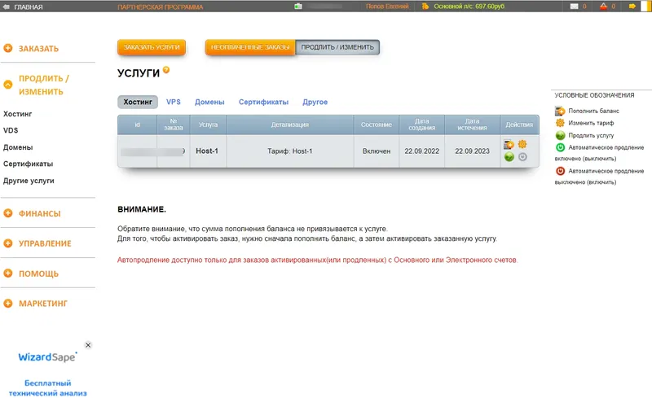The height and width of the screenshot is (398, 652).
Task: Toggle the gray auto-renewal power icon in Host-1 row
Action: (x=522, y=156)
